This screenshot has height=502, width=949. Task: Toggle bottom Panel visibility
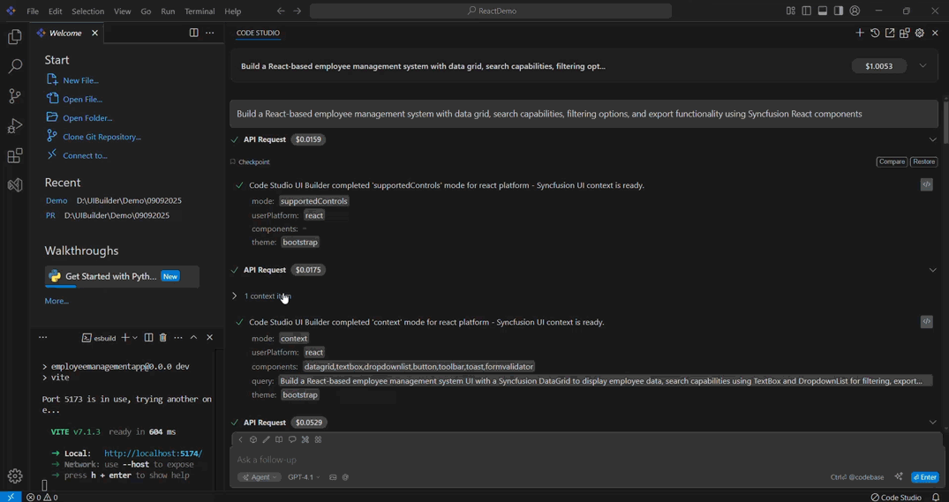pyautogui.click(x=823, y=11)
